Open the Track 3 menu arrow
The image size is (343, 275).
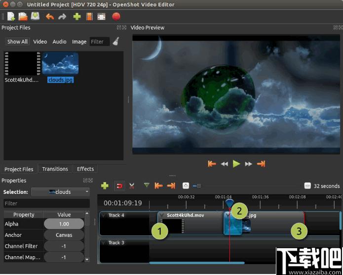pyautogui.click(x=104, y=243)
